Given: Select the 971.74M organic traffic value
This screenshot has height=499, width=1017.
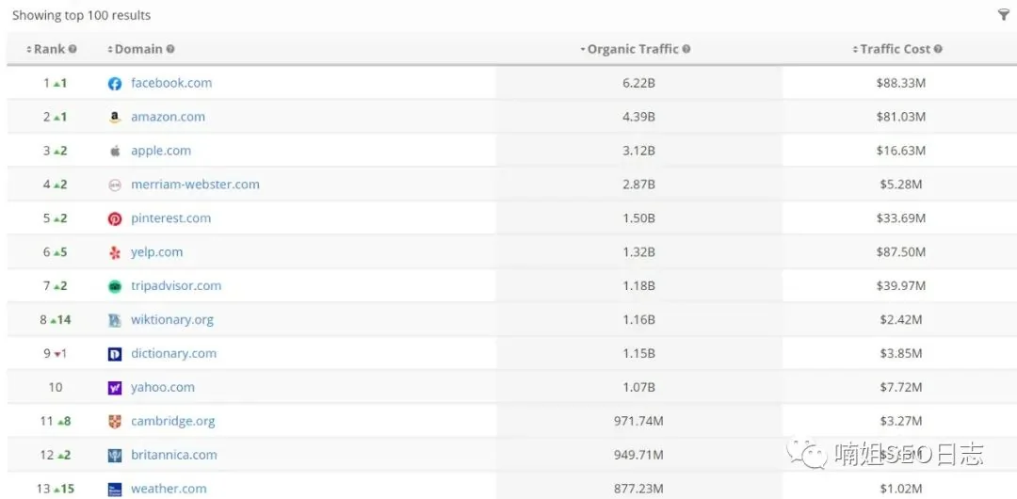Looking at the screenshot, I should click(638, 421).
